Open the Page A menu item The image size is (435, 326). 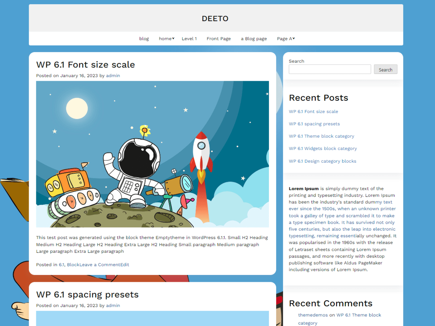click(x=285, y=39)
